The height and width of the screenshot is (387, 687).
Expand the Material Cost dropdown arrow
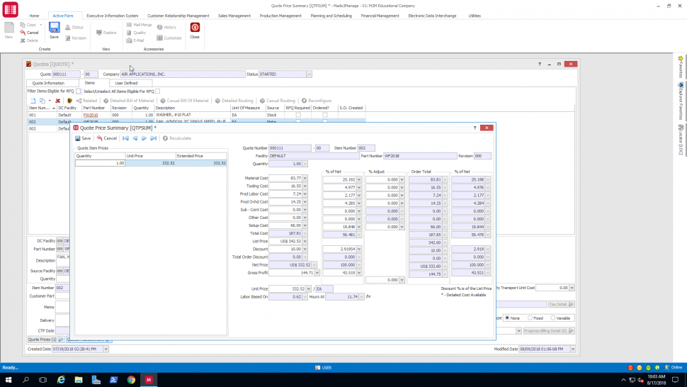point(305,179)
